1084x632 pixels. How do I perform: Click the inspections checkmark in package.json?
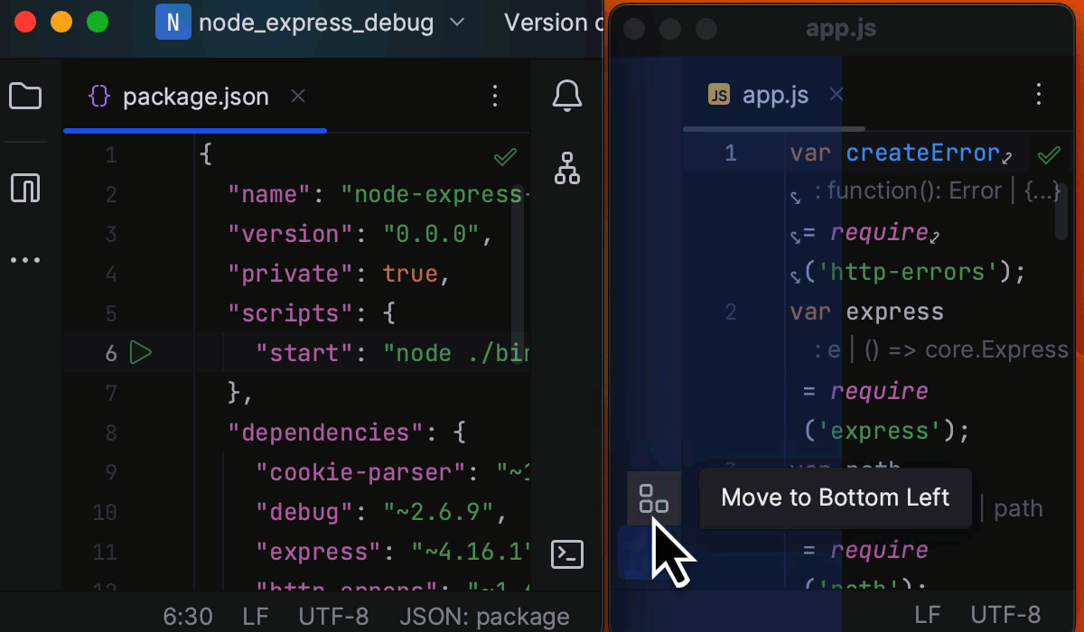pyautogui.click(x=505, y=156)
